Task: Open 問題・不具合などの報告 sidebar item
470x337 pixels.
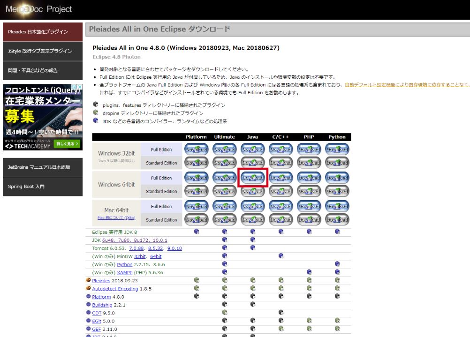Action: pos(43,71)
